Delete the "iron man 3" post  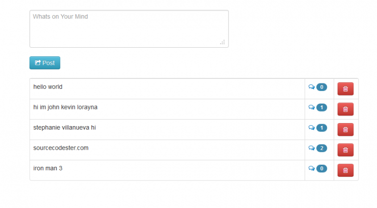(345, 170)
